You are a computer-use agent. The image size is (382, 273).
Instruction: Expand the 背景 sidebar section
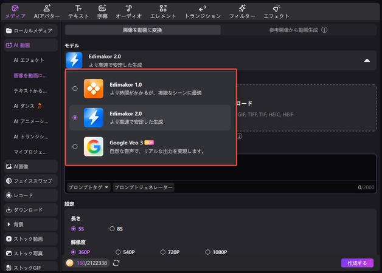pos(30,224)
